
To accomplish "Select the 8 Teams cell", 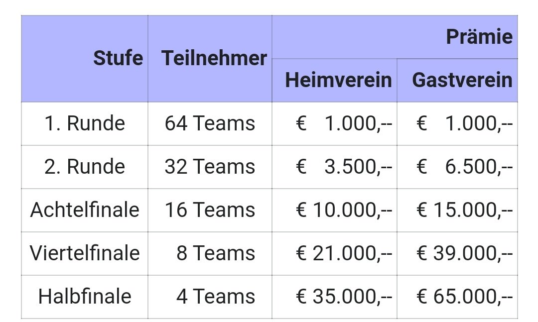I will 210,253.
